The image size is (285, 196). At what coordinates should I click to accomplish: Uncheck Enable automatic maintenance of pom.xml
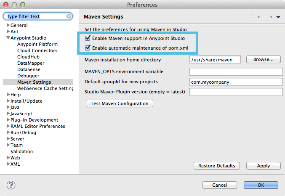(x=88, y=48)
